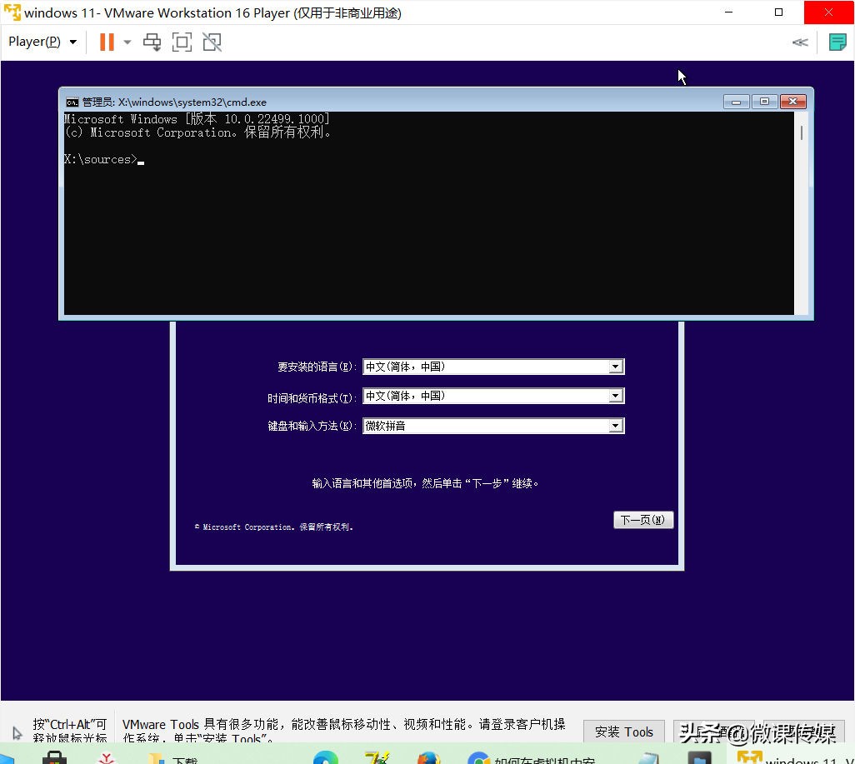Open the Player menu

[x=33, y=41]
